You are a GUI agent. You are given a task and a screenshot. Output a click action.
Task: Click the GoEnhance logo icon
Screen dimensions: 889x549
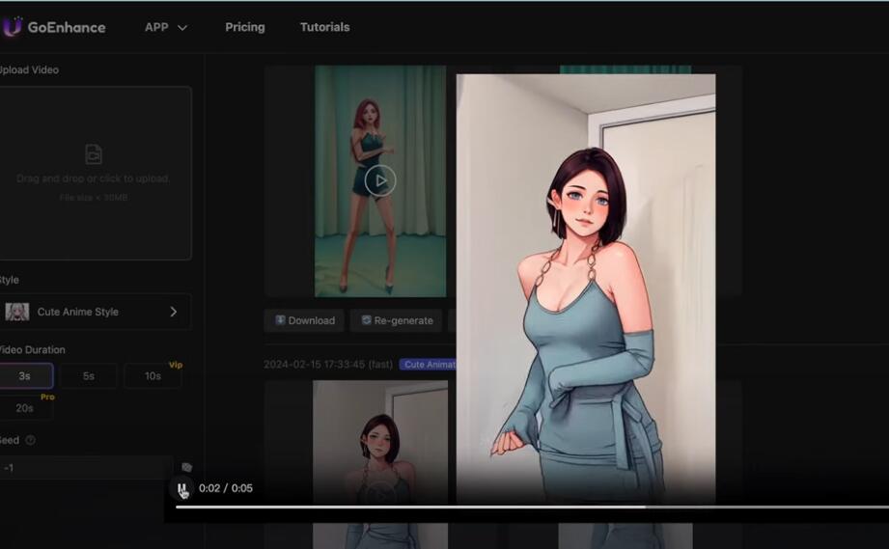(12, 27)
